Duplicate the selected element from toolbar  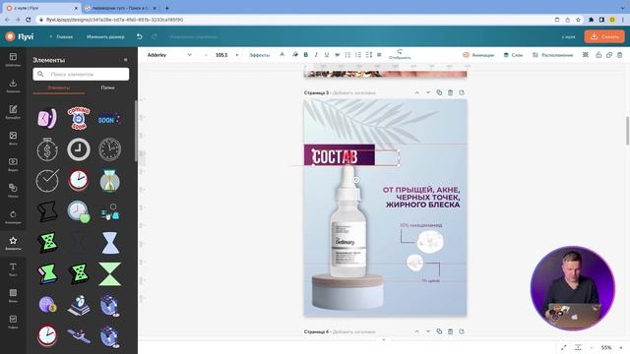(x=609, y=55)
